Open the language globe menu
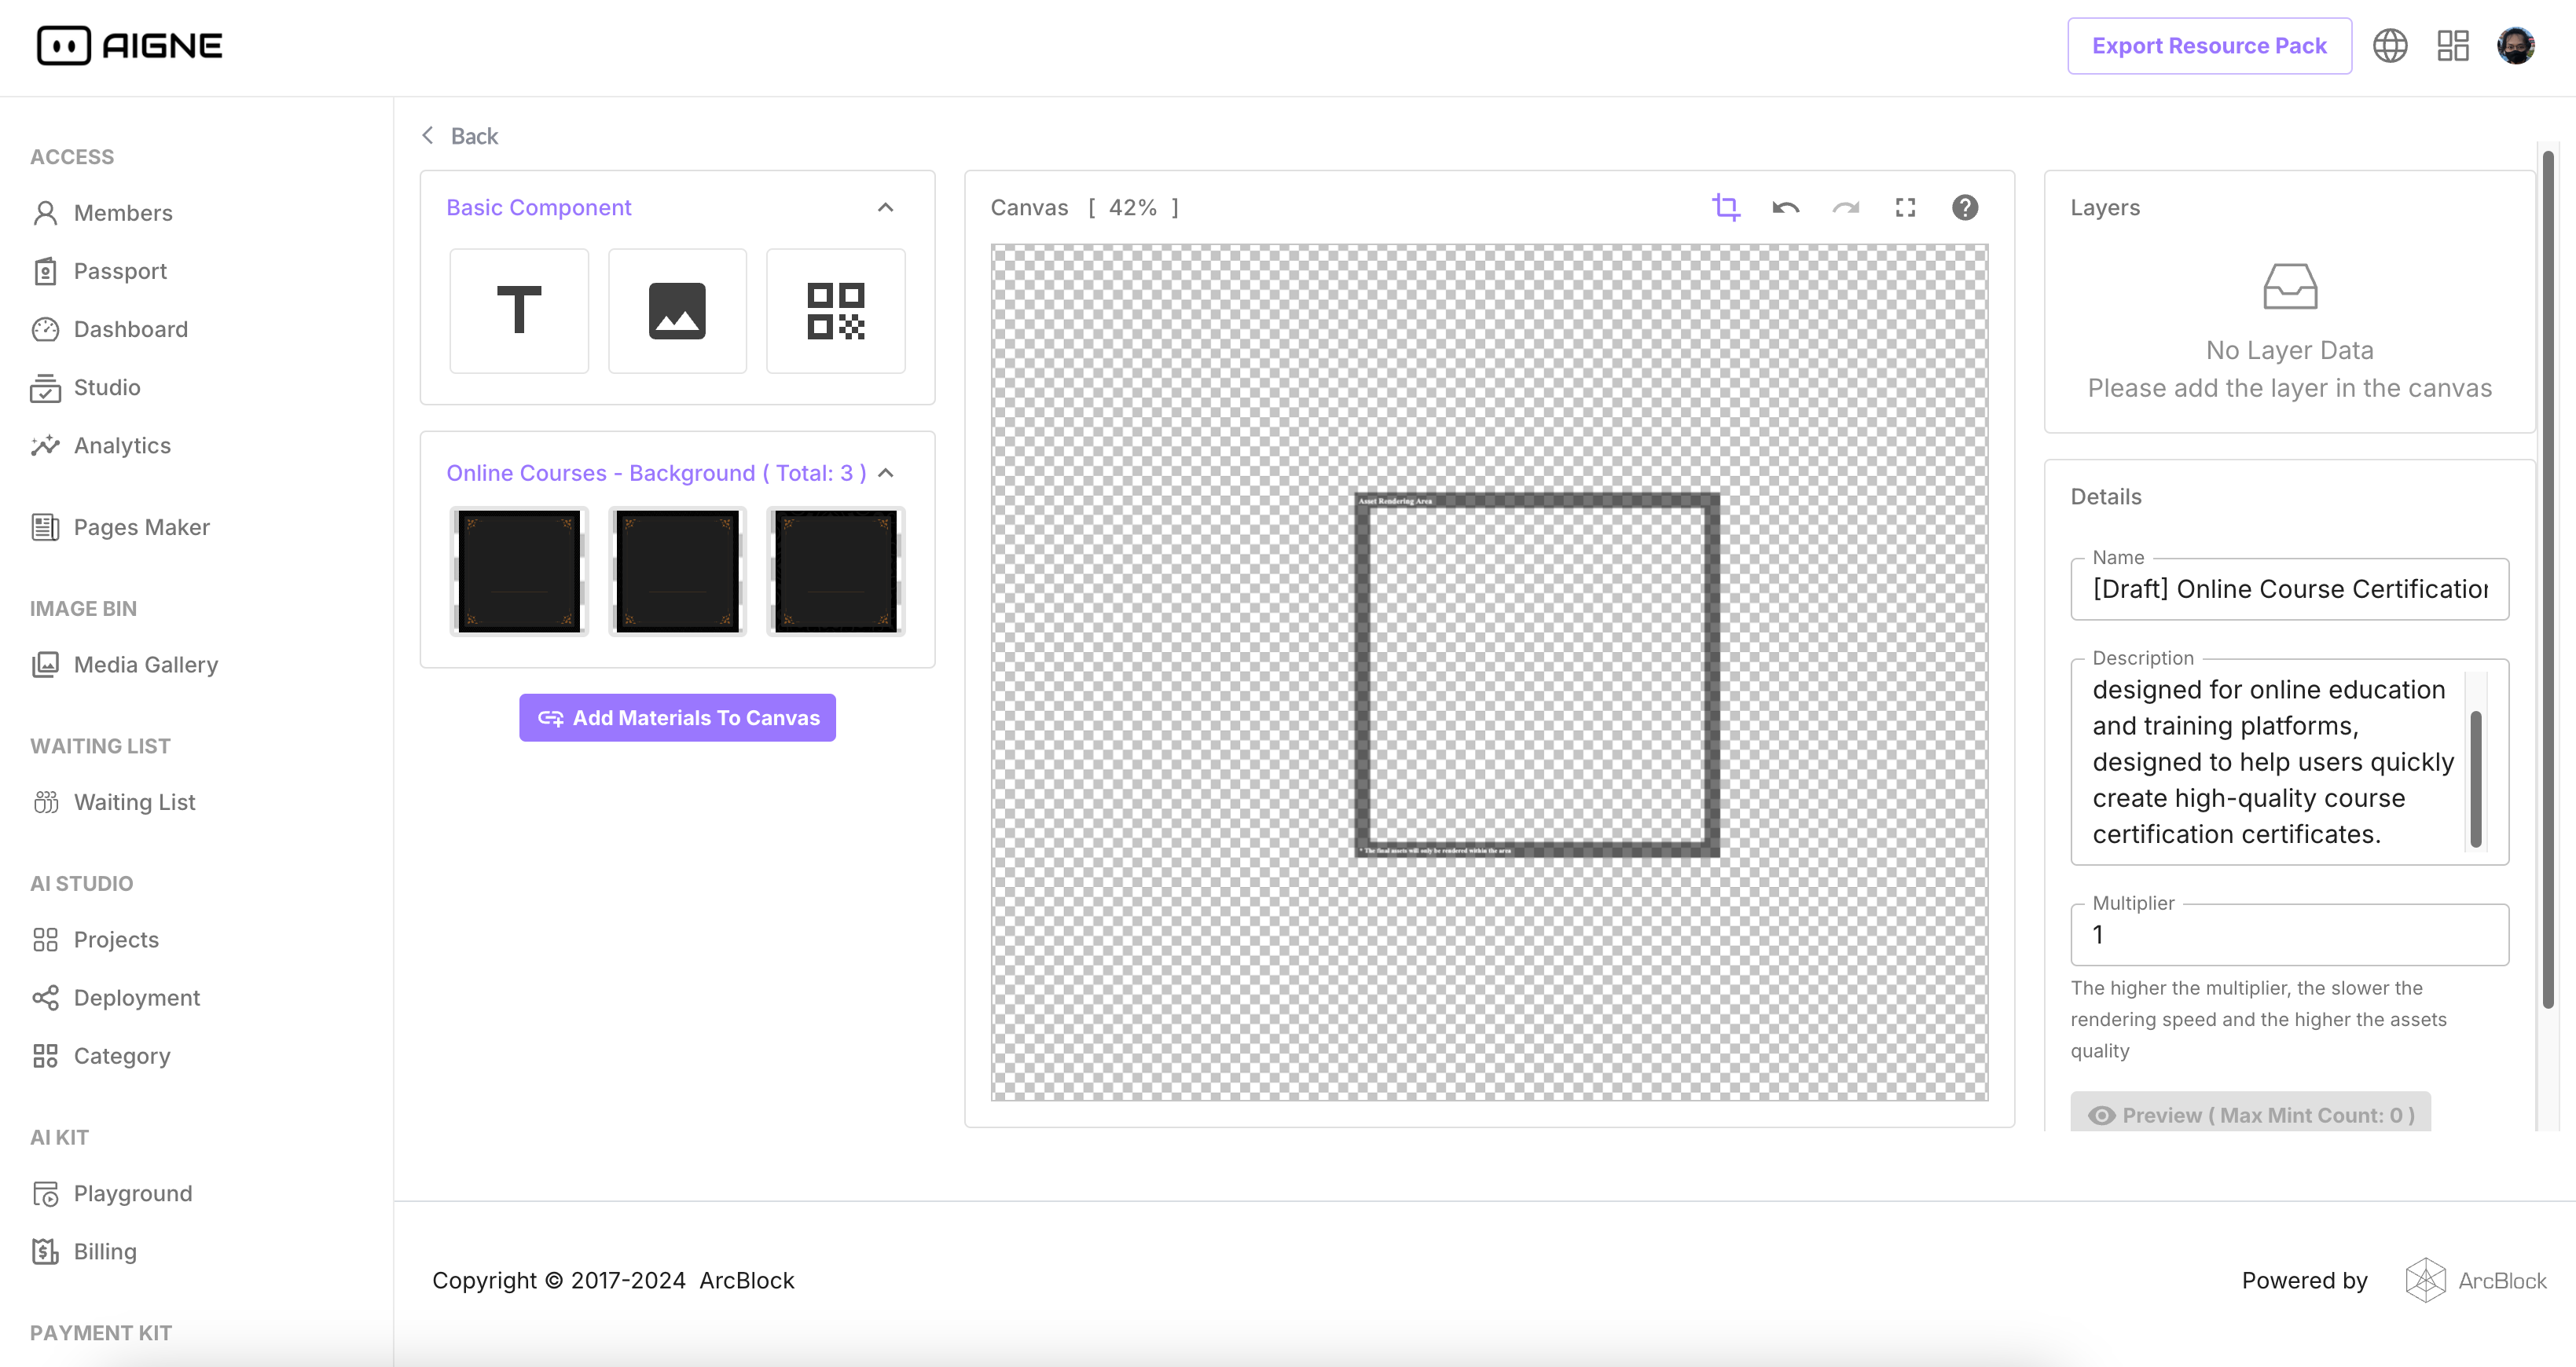The width and height of the screenshot is (2576, 1367). (x=2390, y=46)
